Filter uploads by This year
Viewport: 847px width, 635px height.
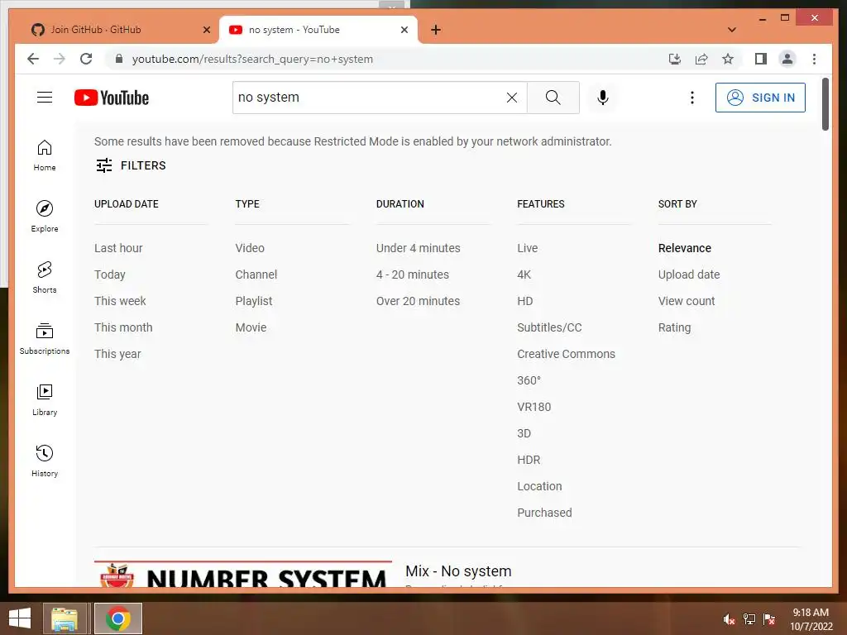[117, 354]
